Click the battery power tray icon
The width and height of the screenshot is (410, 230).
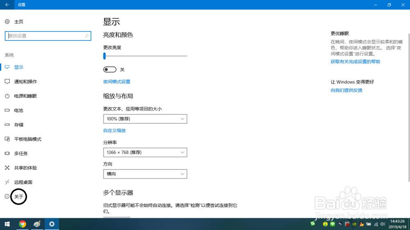click(369, 224)
